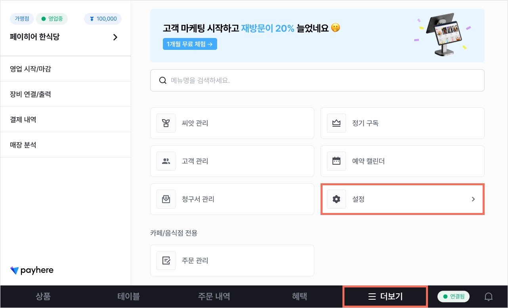
Task: Click the magnifier icon in the search bar
Action: click(x=162, y=80)
